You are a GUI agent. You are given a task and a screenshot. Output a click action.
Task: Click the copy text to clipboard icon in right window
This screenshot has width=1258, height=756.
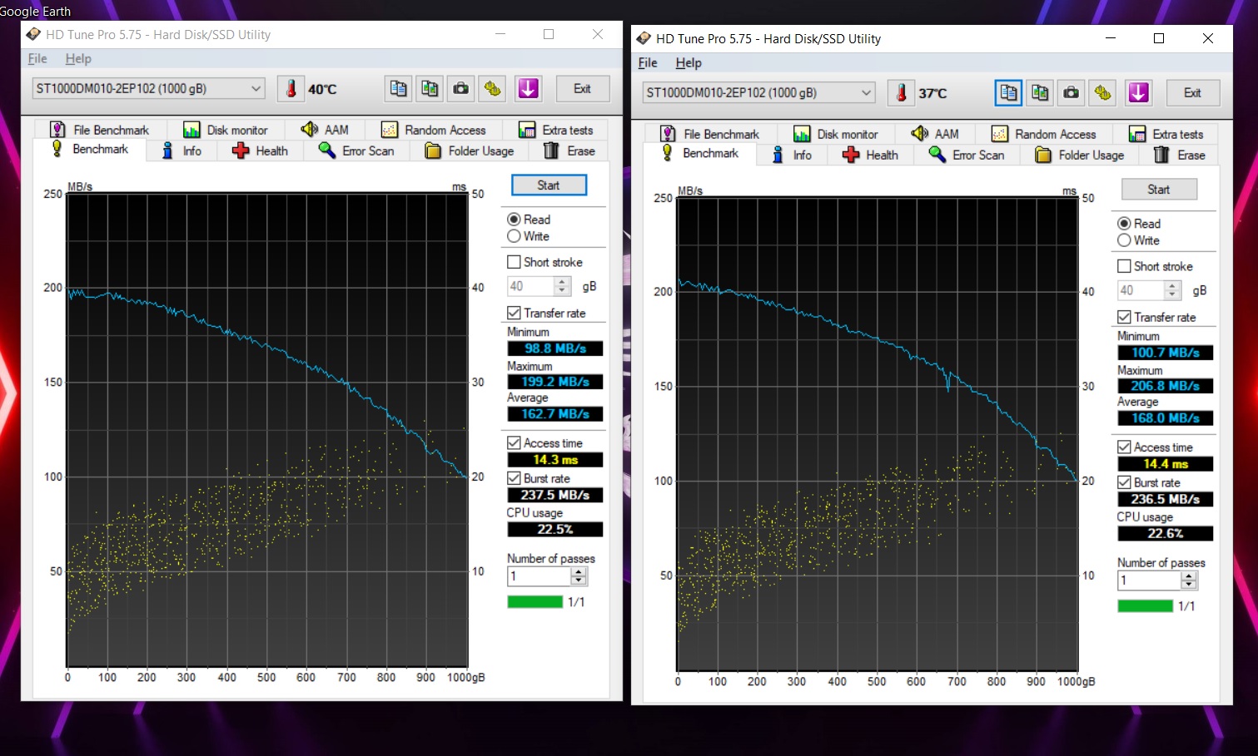[1008, 93]
